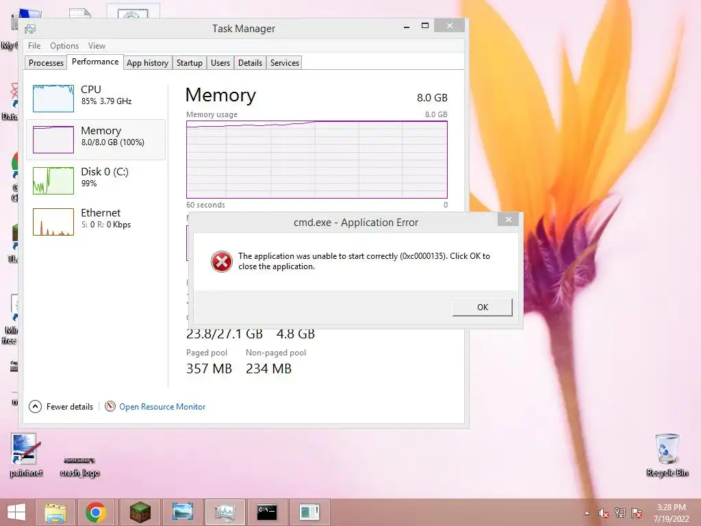Click the 234 MB non-paged pool value

click(x=268, y=368)
